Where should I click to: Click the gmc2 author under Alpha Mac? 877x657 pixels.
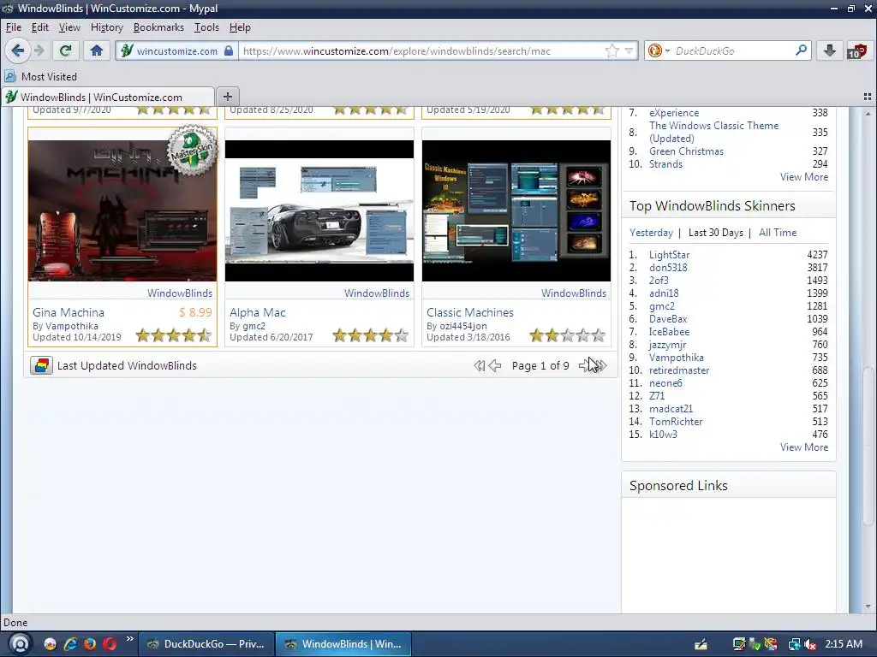pyautogui.click(x=254, y=326)
